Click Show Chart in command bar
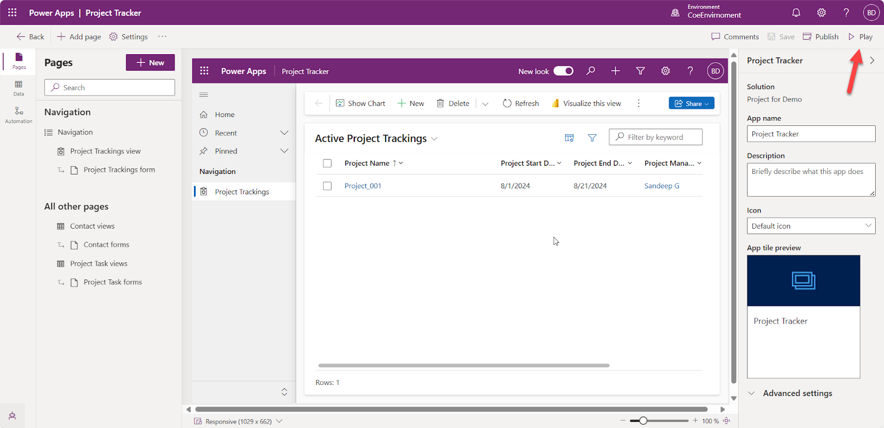The image size is (884, 428). pos(360,103)
